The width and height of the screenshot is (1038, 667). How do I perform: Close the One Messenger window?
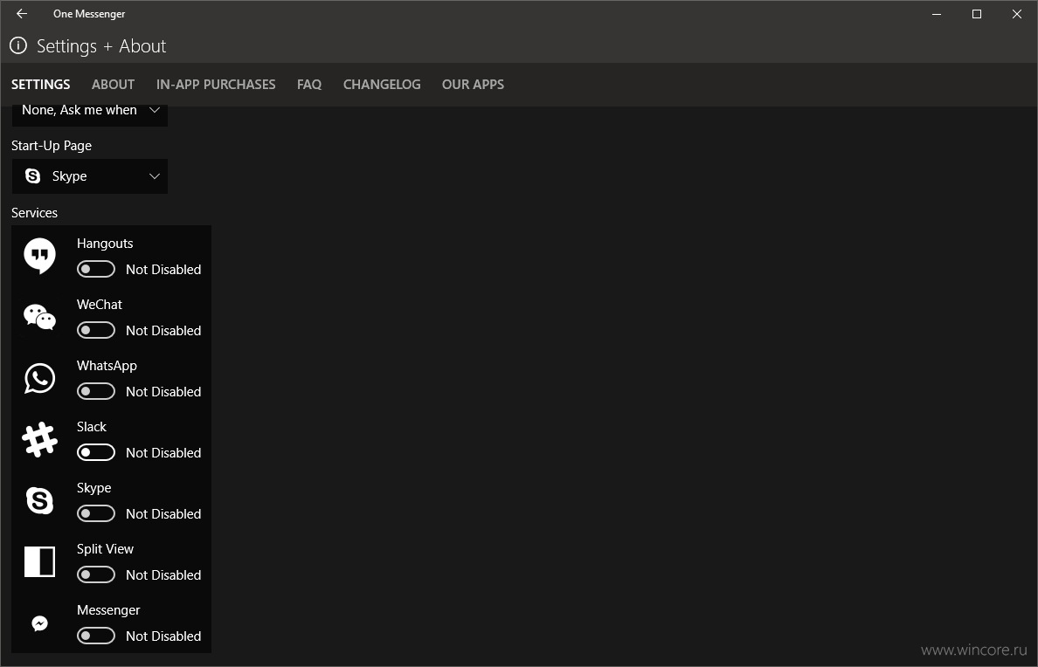click(x=1017, y=14)
